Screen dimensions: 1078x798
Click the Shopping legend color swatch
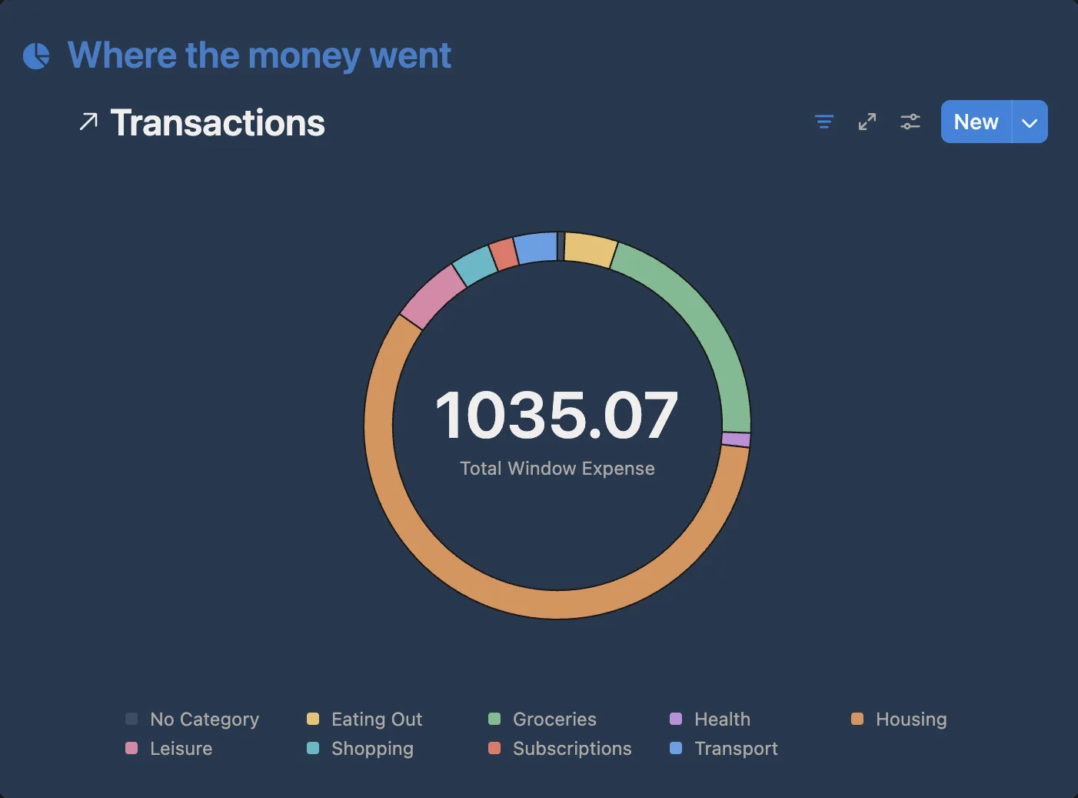tap(313, 748)
